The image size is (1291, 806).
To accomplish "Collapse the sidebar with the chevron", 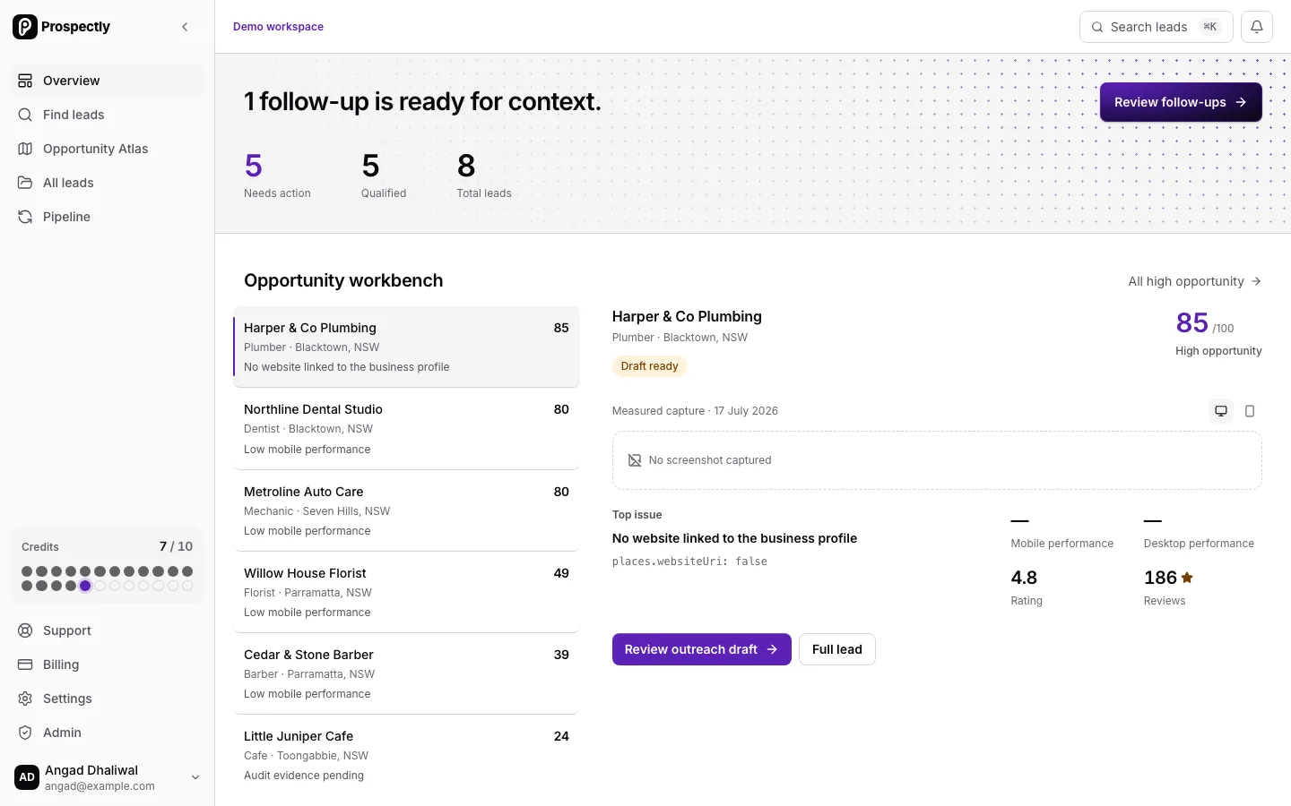I will (185, 27).
